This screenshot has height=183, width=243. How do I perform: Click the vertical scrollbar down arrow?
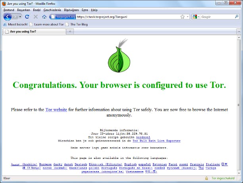click(239, 173)
